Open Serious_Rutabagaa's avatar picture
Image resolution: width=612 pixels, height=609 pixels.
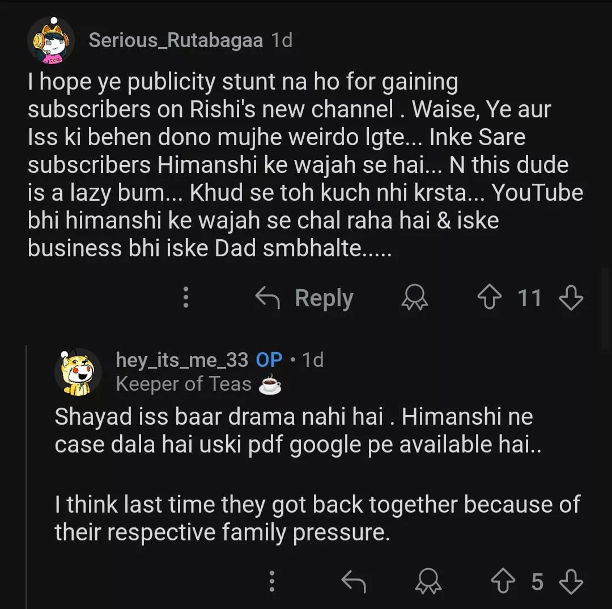(x=50, y=41)
